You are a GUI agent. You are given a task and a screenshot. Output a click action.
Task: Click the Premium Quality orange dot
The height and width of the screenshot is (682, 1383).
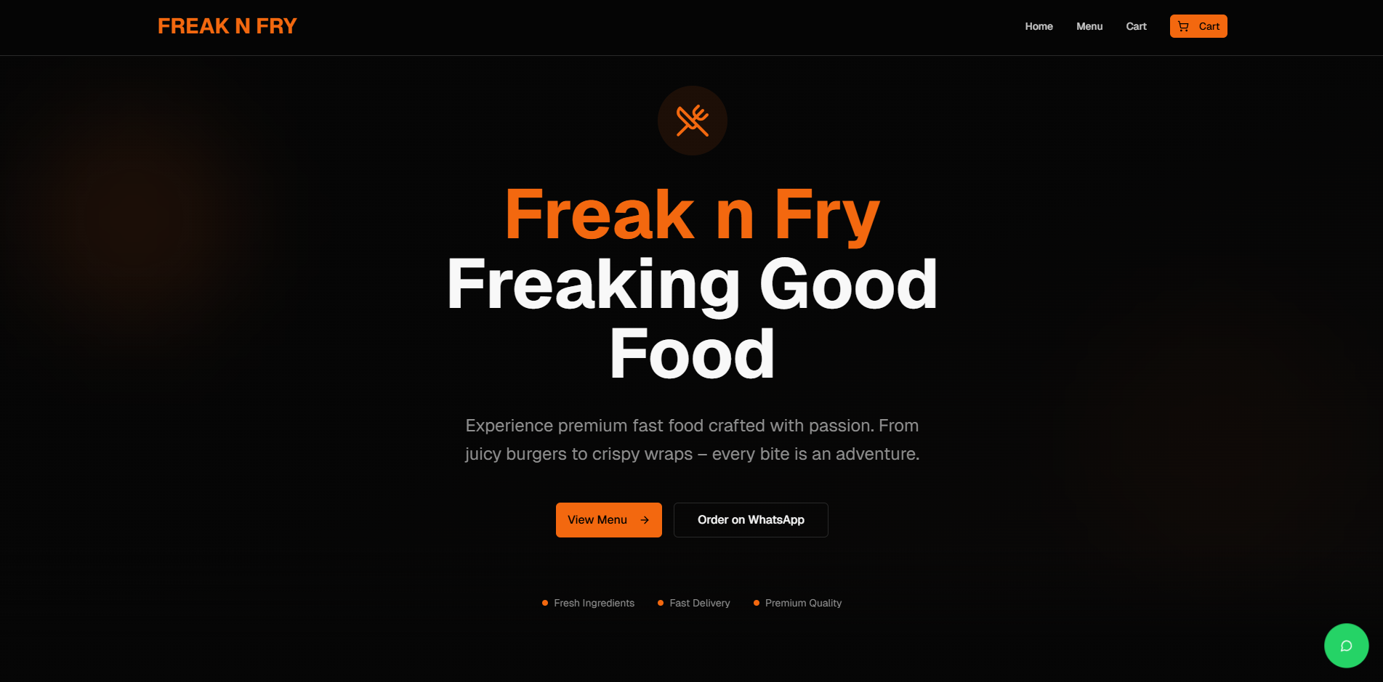click(757, 603)
